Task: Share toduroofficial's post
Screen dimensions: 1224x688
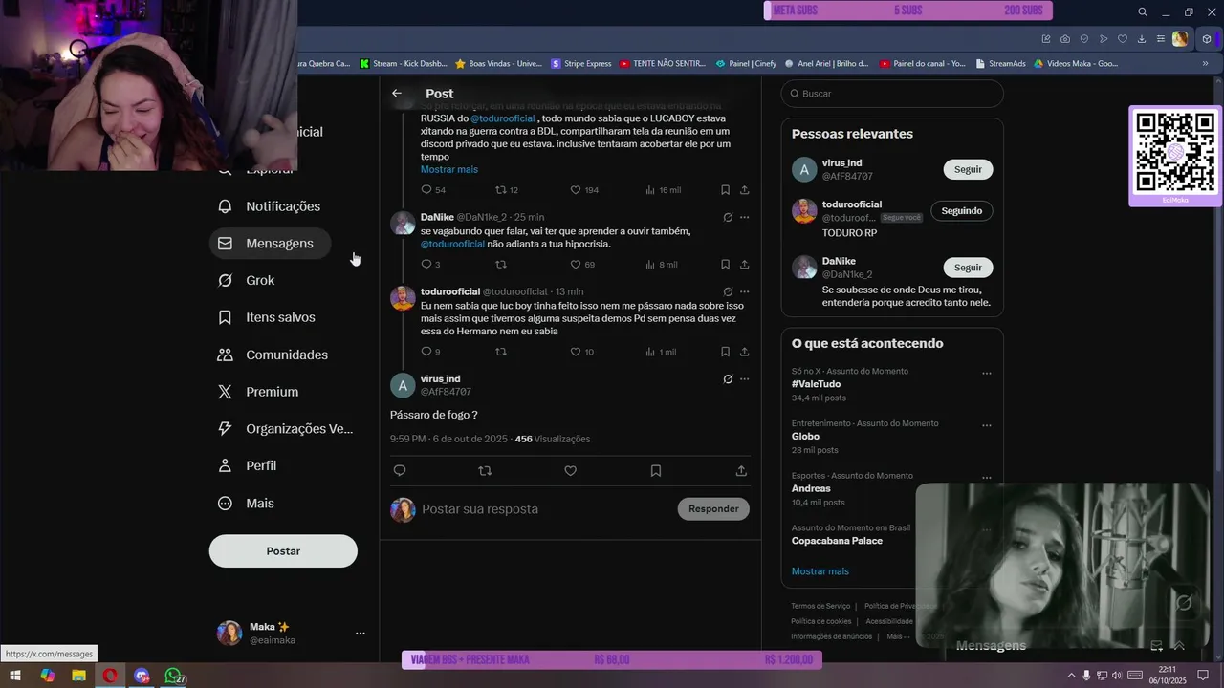Action: pos(744,352)
